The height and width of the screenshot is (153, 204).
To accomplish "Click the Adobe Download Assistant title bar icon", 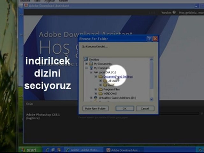I will click(26, 5).
